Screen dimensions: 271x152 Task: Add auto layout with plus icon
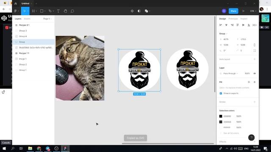(254, 59)
